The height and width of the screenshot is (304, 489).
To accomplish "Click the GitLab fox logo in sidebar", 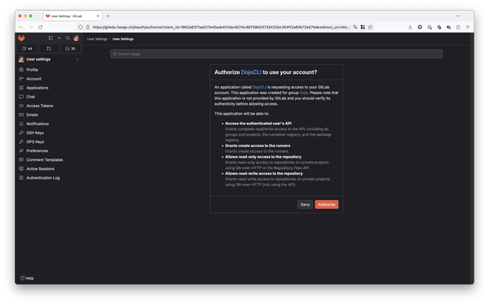I will click(21, 38).
